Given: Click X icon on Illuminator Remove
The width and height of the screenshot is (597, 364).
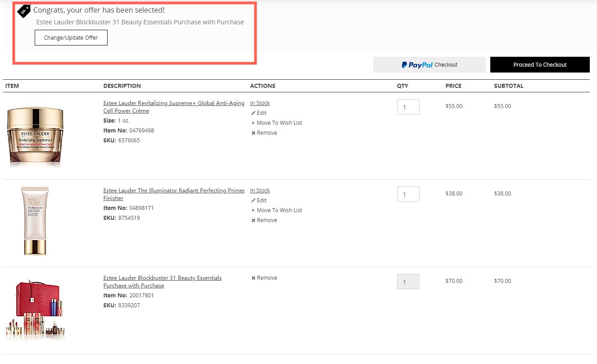Looking at the screenshot, I should coord(253,220).
